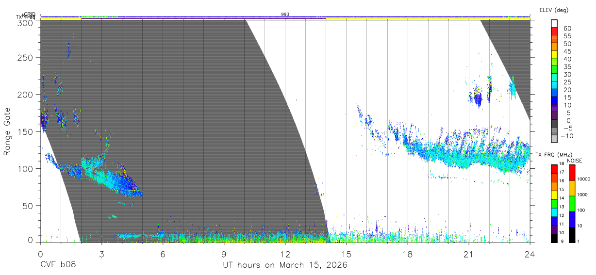
Task: Click the 250 tick on Range Gate axis
Action: [x=26, y=57]
